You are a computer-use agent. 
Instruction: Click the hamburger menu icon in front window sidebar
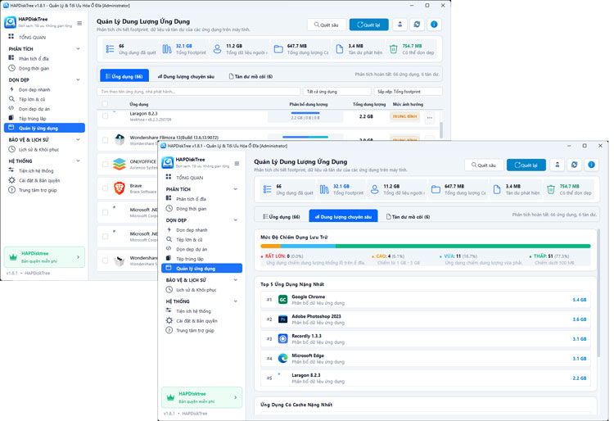237,163
